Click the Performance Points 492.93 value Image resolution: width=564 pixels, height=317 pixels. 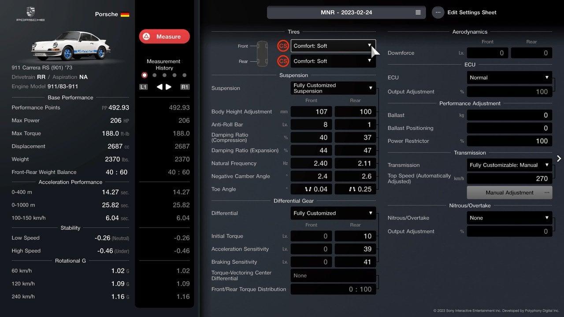click(x=119, y=107)
